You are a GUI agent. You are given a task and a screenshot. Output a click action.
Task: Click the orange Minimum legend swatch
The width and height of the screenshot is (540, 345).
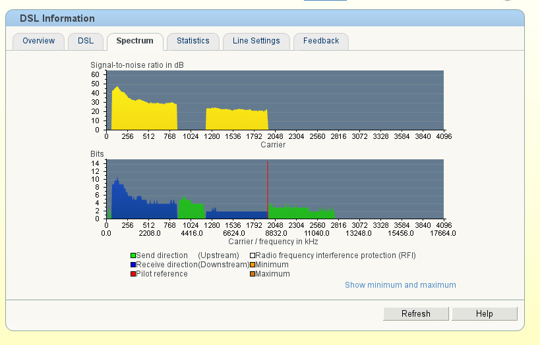click(x=252, y=265)
